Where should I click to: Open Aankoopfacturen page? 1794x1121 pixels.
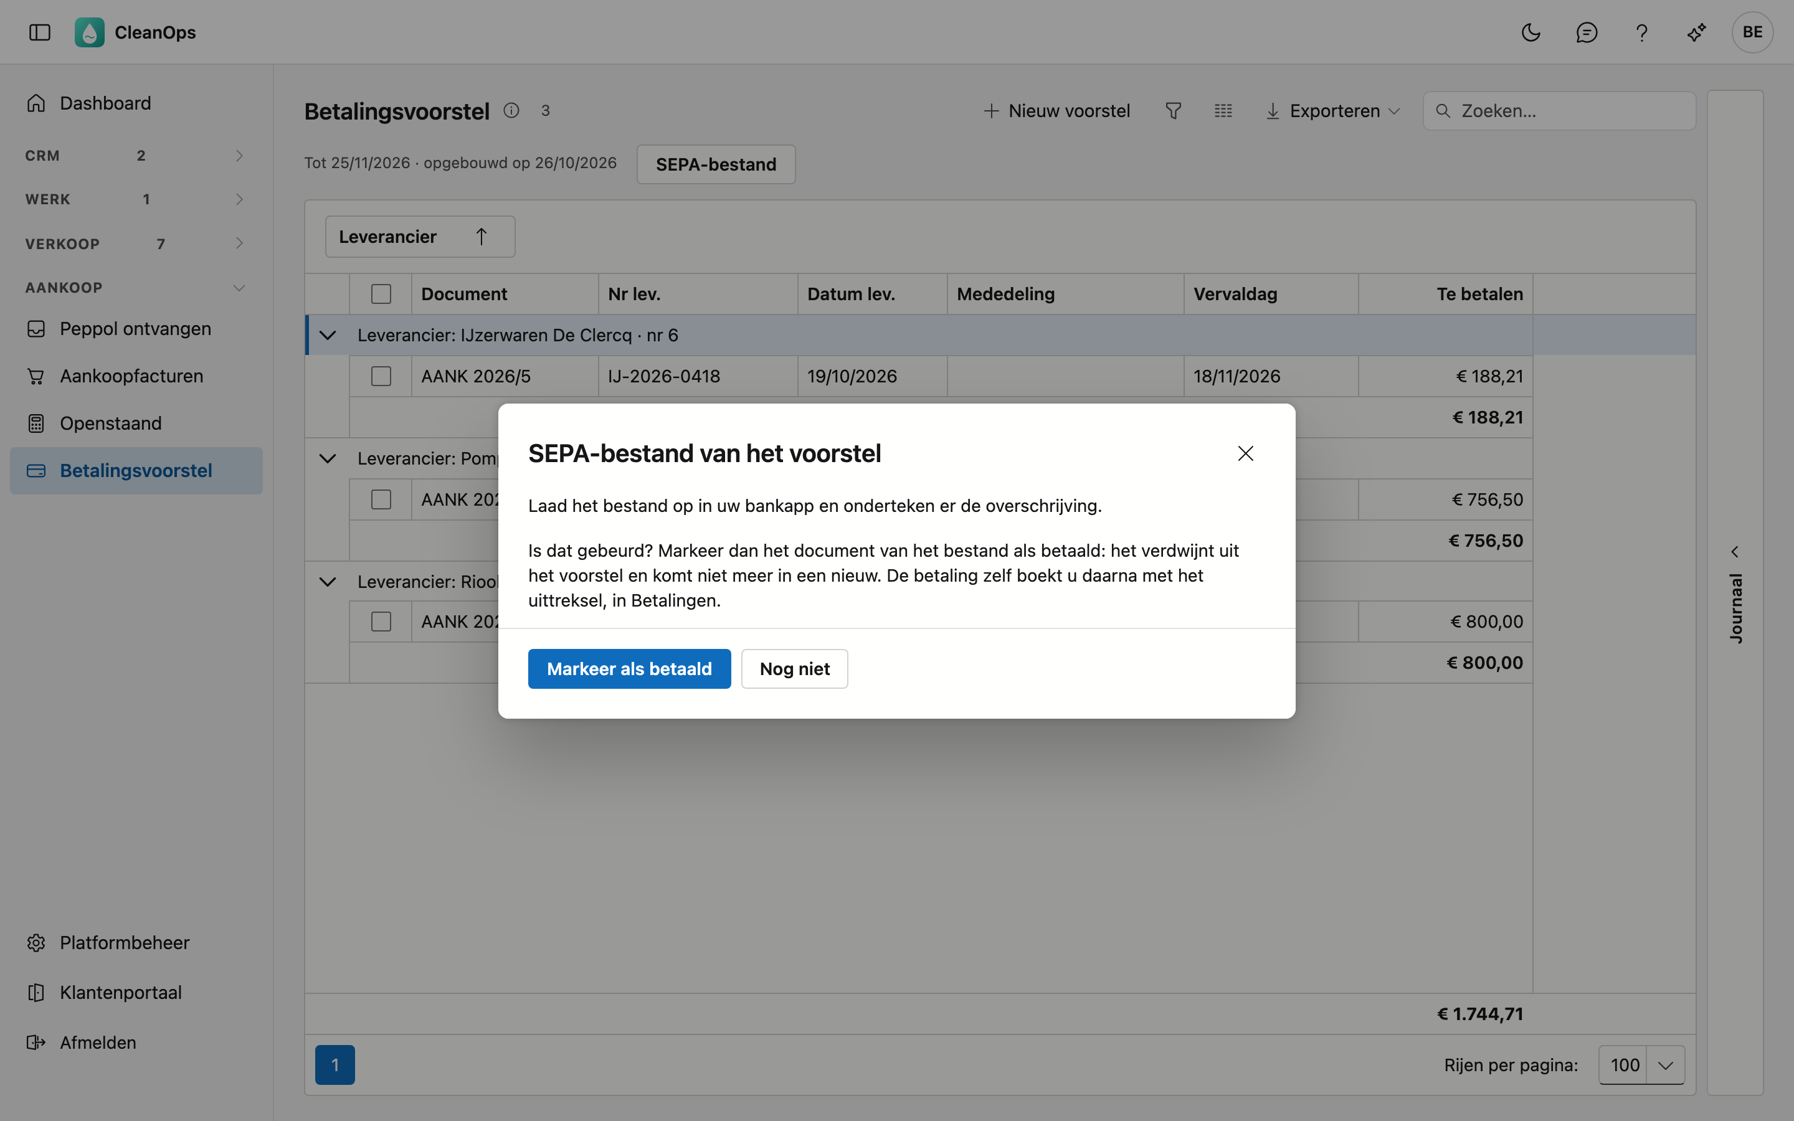pos(136,376)
